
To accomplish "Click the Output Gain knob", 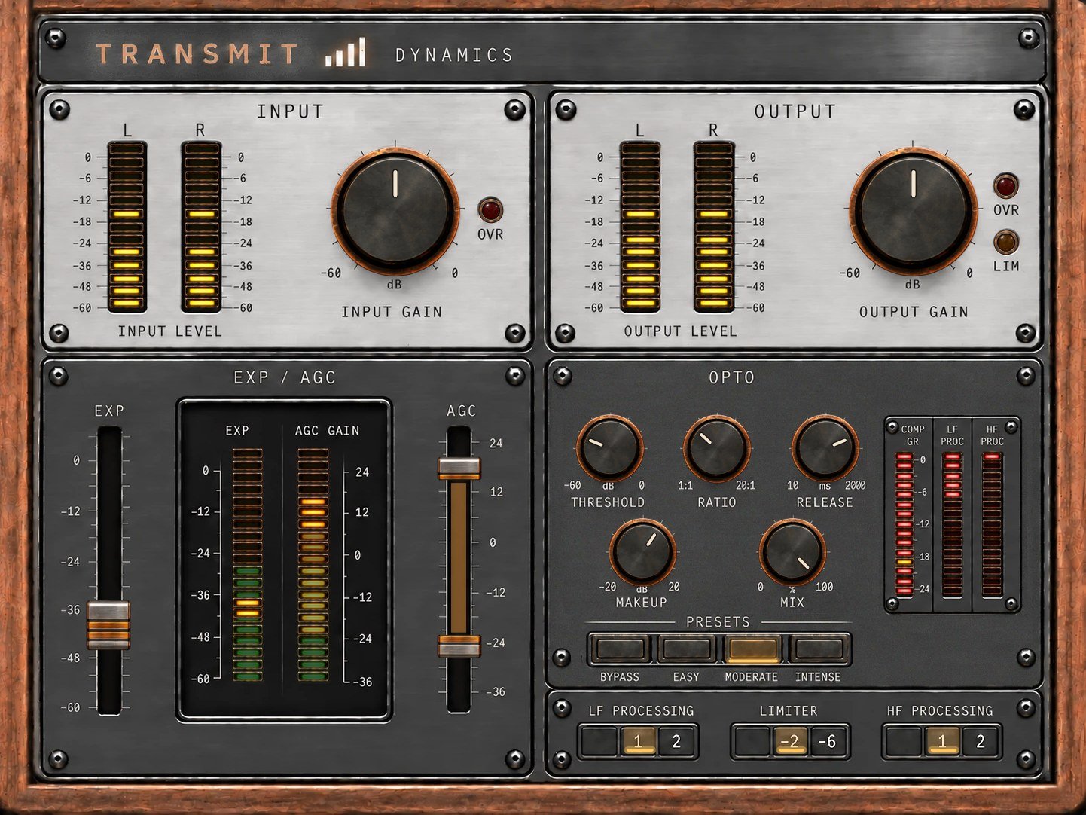I will [914, 210].
